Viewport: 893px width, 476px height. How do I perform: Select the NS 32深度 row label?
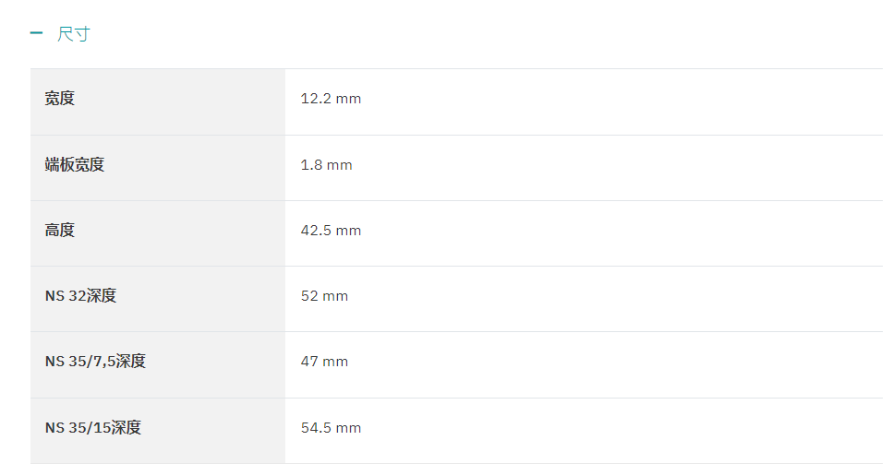81,296
